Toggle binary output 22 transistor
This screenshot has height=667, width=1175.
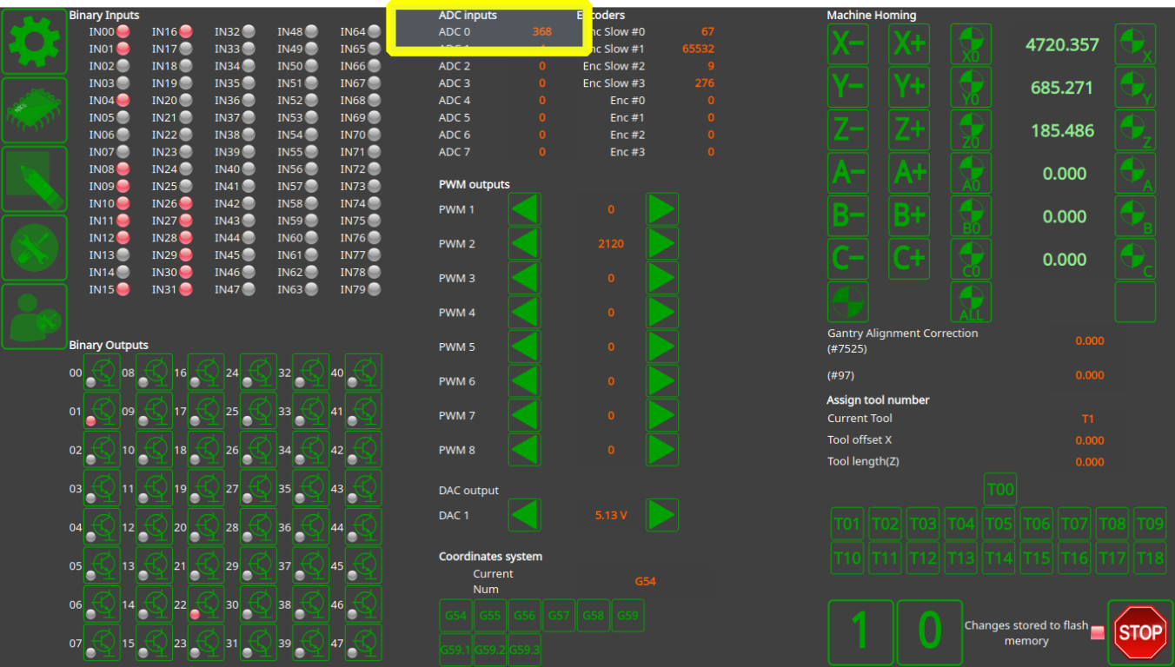206,604
